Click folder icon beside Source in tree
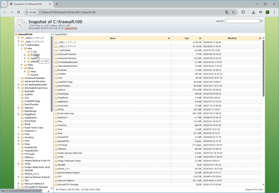The height and width of the screenshot is (193, 279). coord(29,75)
